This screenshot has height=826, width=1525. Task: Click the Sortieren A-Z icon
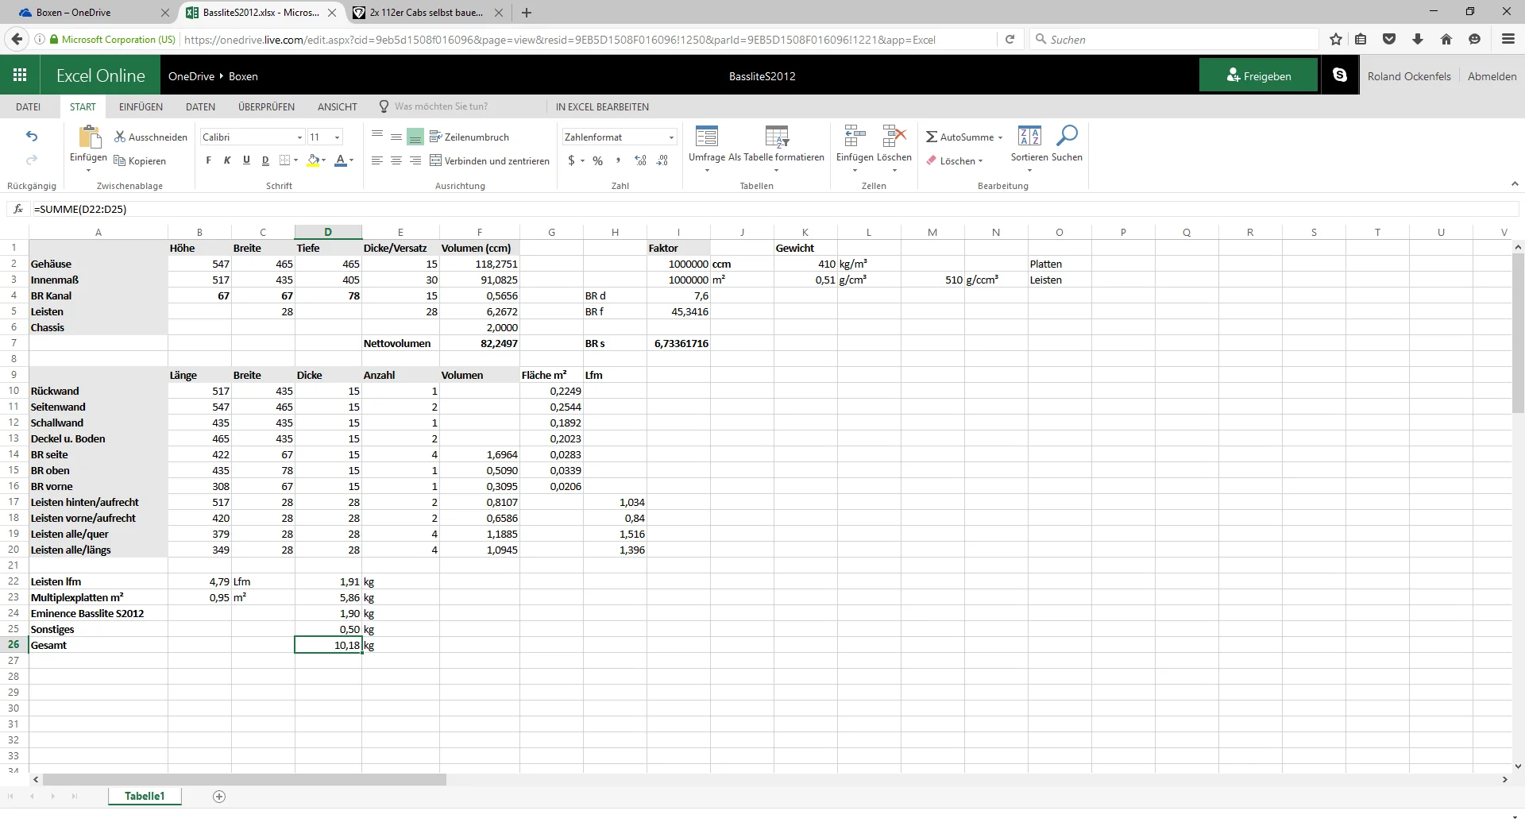click(1029, 137)
